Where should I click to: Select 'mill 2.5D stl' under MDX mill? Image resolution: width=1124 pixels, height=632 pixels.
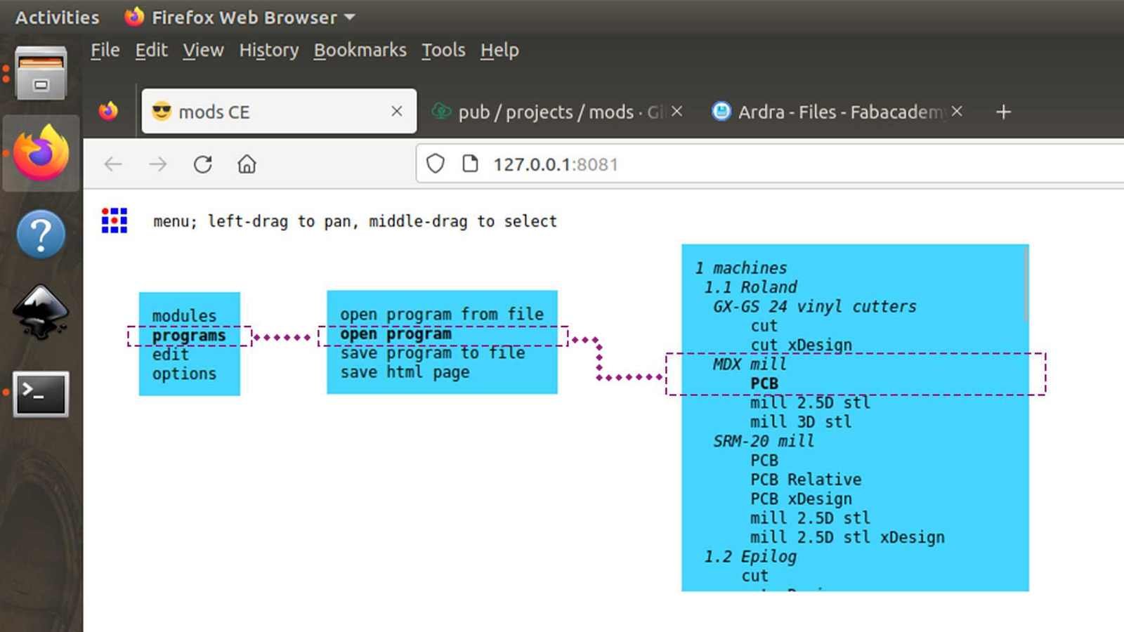point(810,402)
